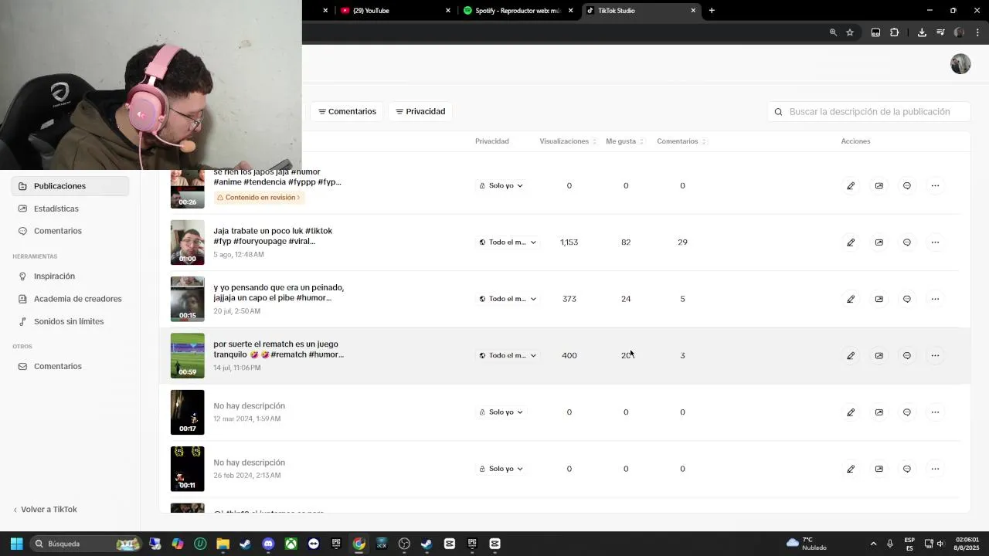This screenshot has width=989, height=556.
Task: View comments icon for 'por suerte el rematch' row
Action: (x=907, y=355)
